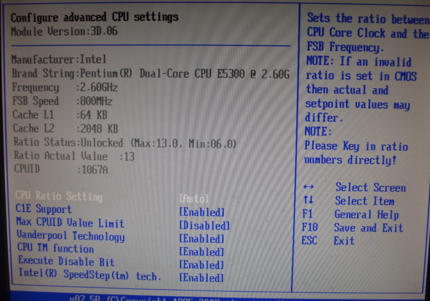Toggle C1E Support [Enabled] value

(202, 212)
